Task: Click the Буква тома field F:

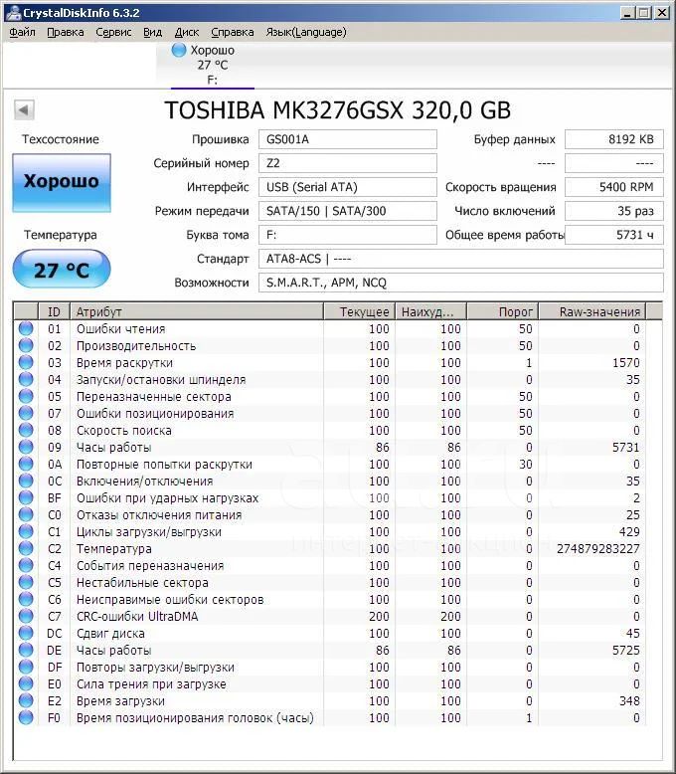Action: (x=347, y=235)
